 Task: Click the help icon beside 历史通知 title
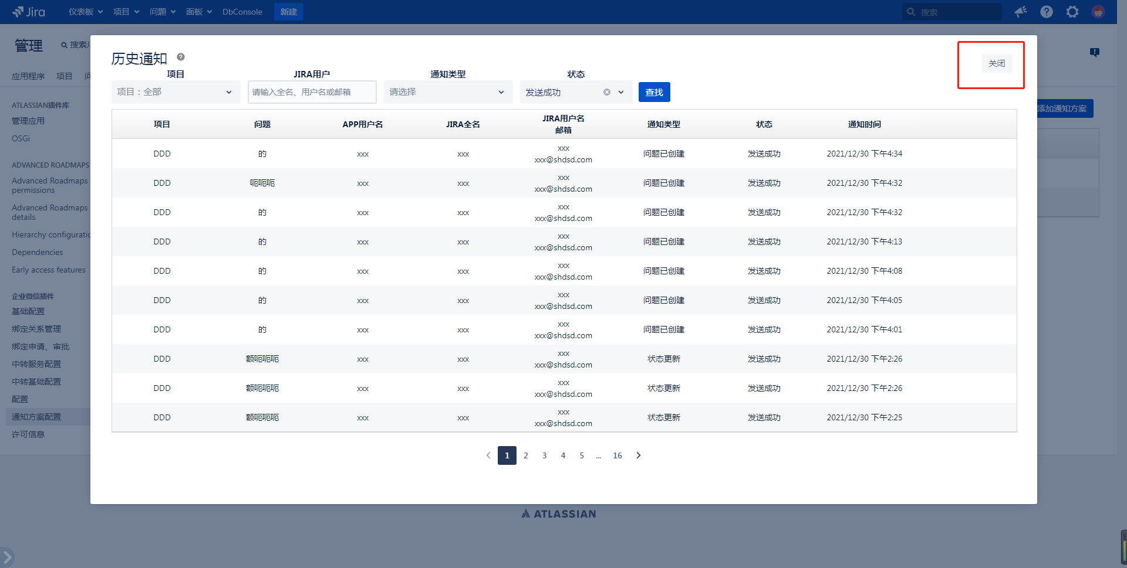[181, 57]
